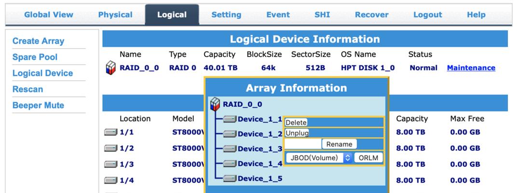
Task: Click the disk icon for location 1/2
Action: pyautogui.click(x=111, y=148)
